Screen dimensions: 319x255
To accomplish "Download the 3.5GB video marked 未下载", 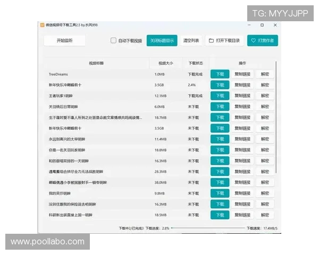I will click(x=220, y=129).
